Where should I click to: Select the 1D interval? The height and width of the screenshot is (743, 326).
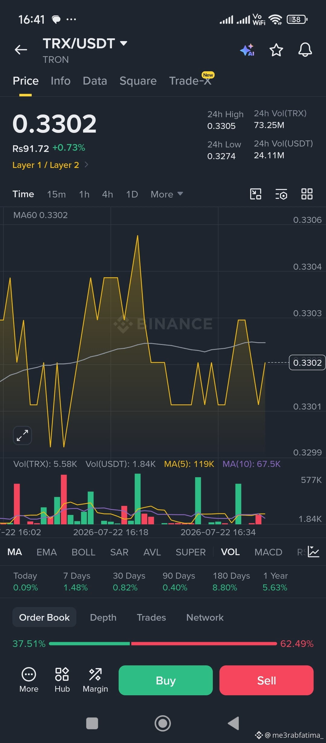point(132,194)
